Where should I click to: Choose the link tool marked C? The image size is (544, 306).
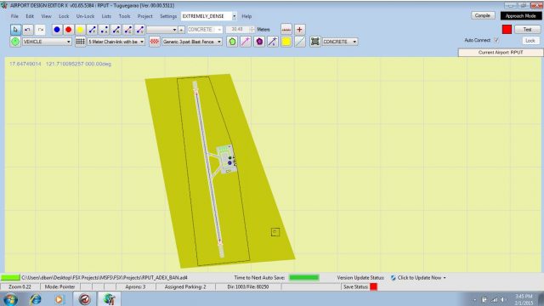click(x=128, y=30)
